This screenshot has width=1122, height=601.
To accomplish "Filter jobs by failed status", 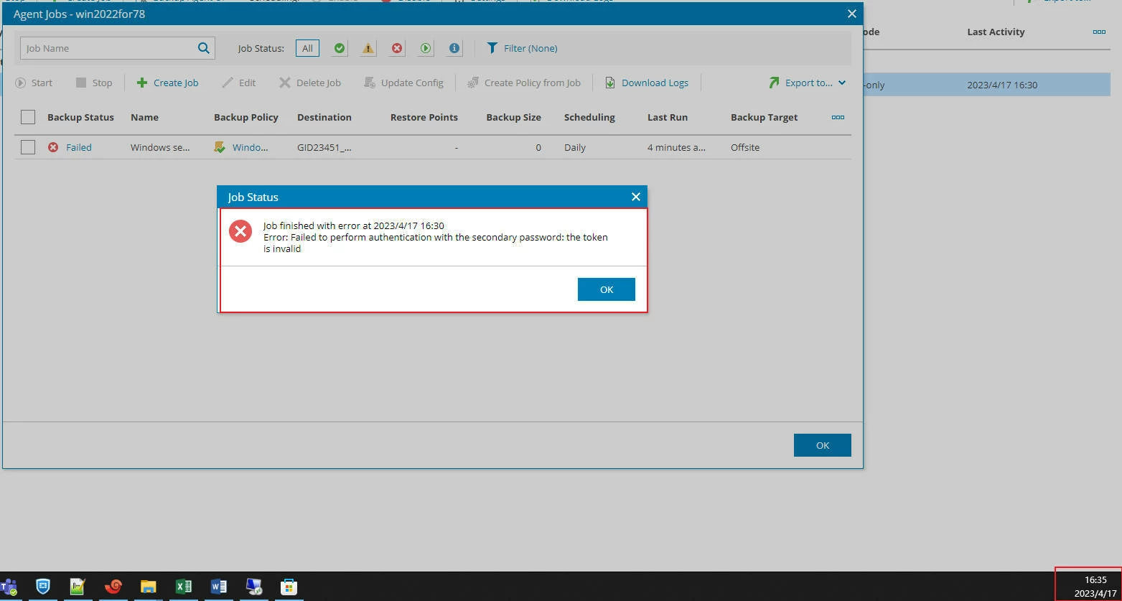I will [x=396, y=48].
